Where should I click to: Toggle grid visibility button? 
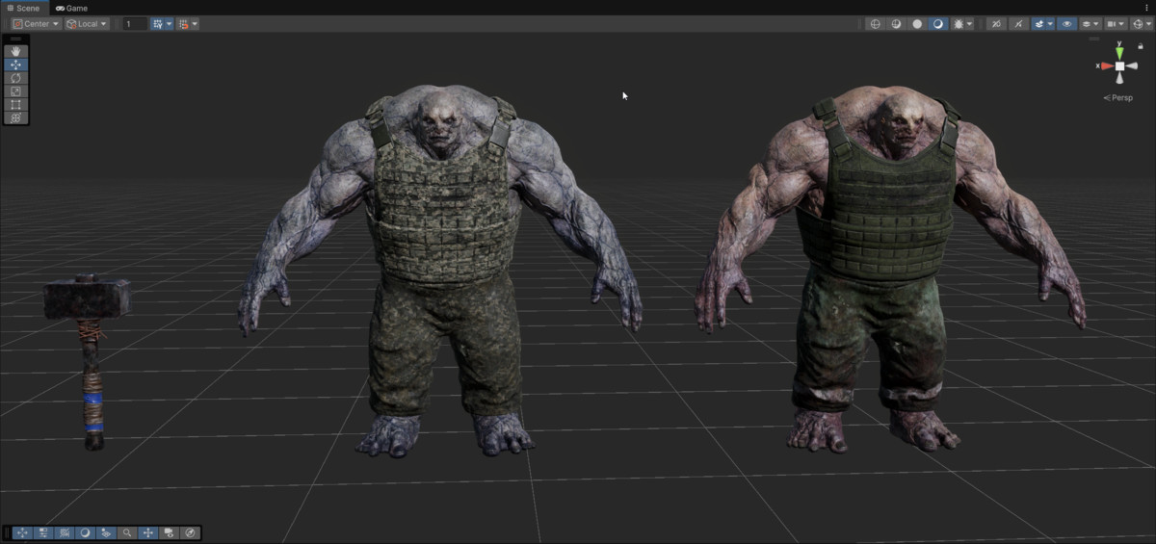point(158,23)
